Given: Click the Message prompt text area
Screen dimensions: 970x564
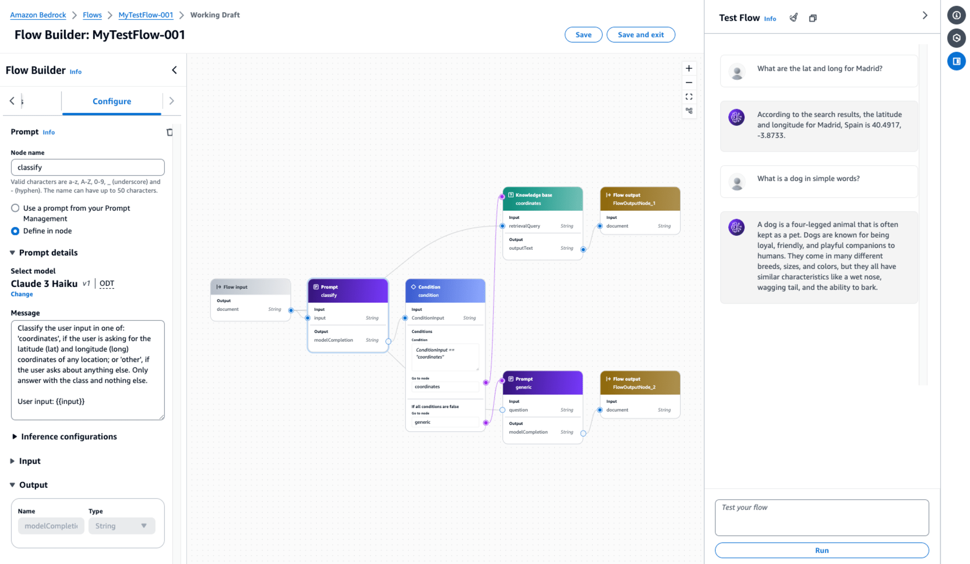Looking at the screenshot, I should (88, 370).
